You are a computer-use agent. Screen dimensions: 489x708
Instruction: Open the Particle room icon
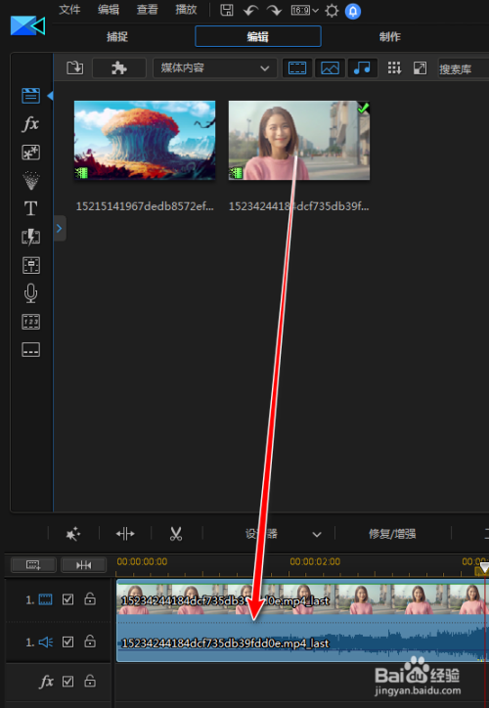pyautogui.click(x=30, y=181)
